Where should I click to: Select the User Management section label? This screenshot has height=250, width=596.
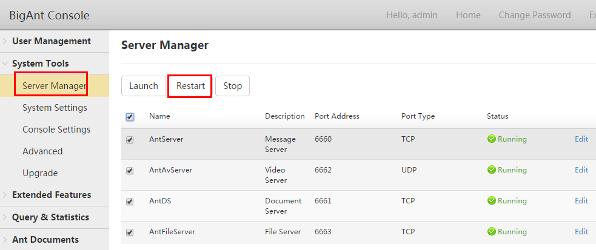(52, 41)
